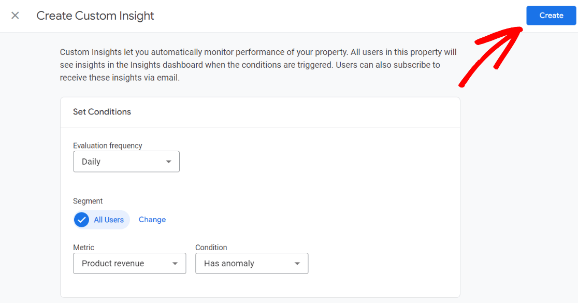
Task: Click the Create Custom Insight title
Action: coord(95,16)
